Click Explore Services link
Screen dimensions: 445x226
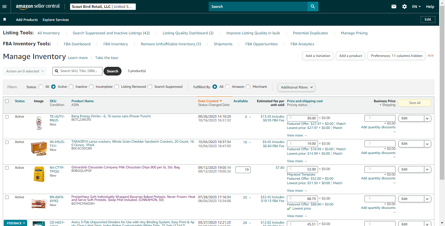pos(56,20)
